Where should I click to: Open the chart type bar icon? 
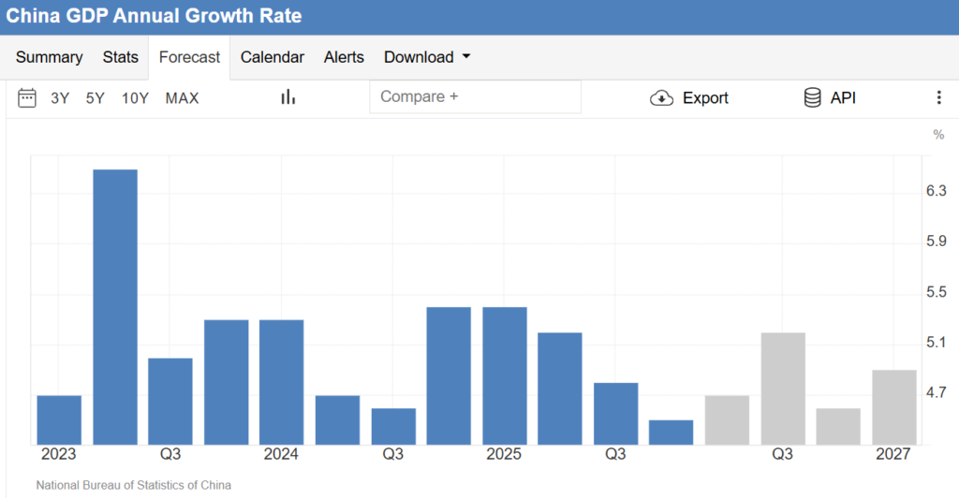[x=288, y=97]
